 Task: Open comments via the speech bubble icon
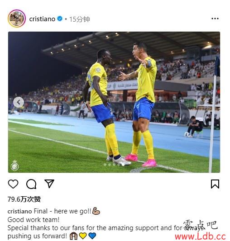[31, 184]
